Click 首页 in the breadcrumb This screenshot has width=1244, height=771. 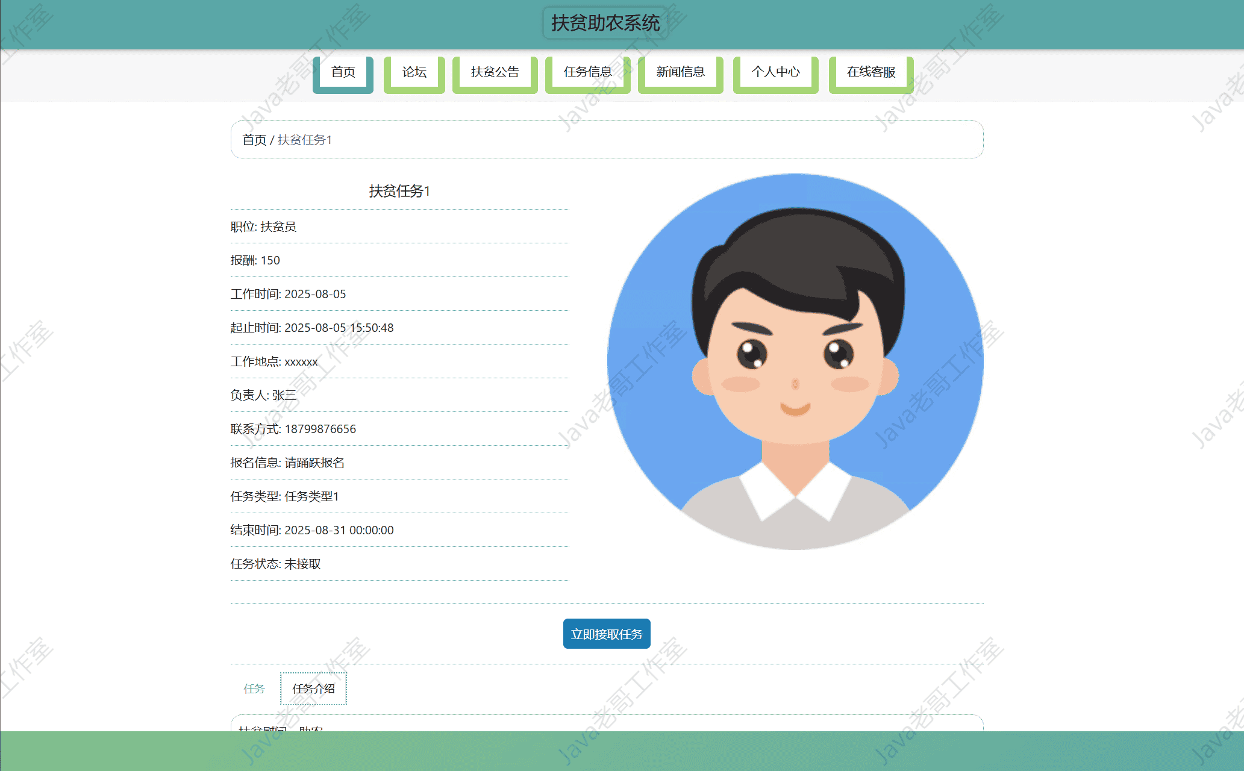tap(254, 140)
